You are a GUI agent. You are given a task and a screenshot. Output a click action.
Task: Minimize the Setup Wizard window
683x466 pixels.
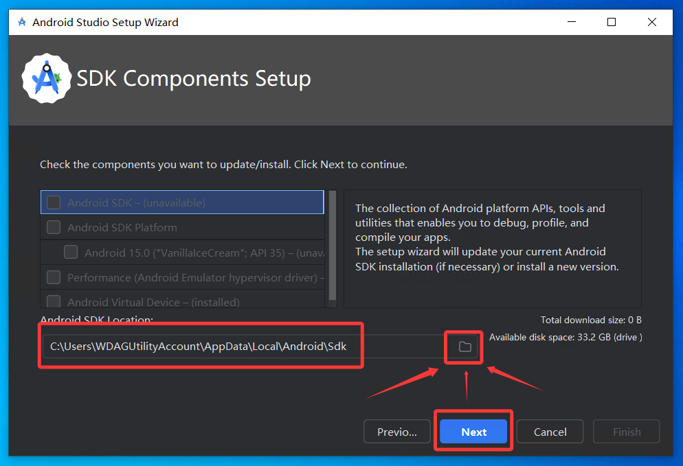click(570, 22)
